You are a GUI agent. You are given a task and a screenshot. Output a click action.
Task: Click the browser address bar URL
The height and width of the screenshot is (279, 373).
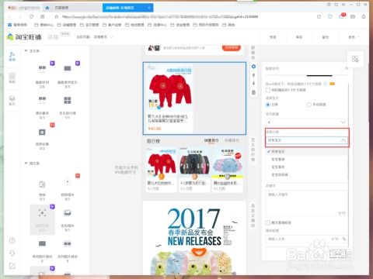[160, 16]
